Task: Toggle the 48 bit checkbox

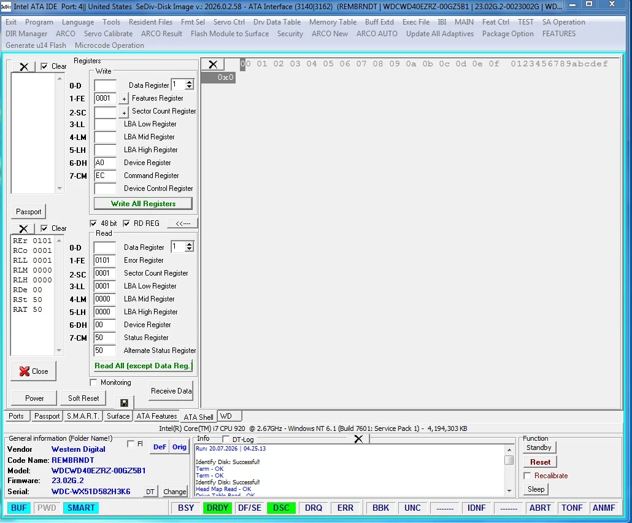Action: 93,223
